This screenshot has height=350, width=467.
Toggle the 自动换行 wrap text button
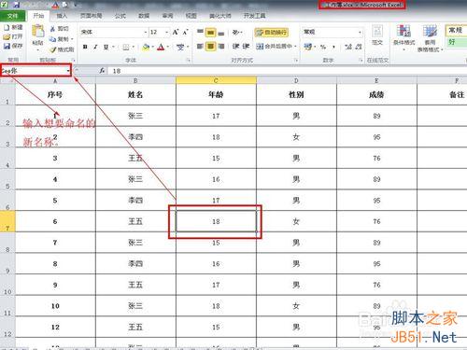click(x=271, y=33)
